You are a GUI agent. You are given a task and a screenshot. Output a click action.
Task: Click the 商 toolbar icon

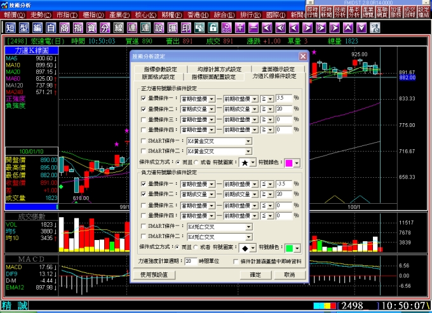click(64, 27)
